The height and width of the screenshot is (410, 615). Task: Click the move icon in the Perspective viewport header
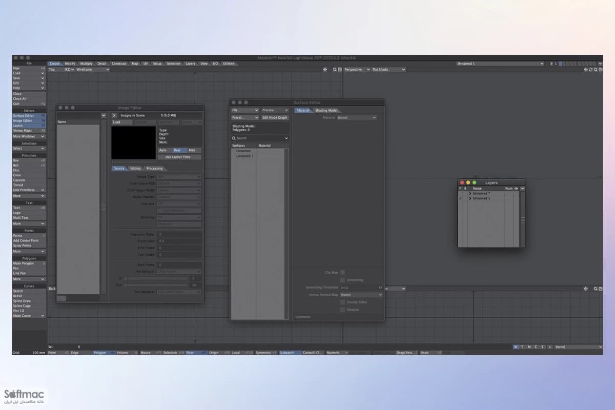pyautogui.click(x=586, y=69)
